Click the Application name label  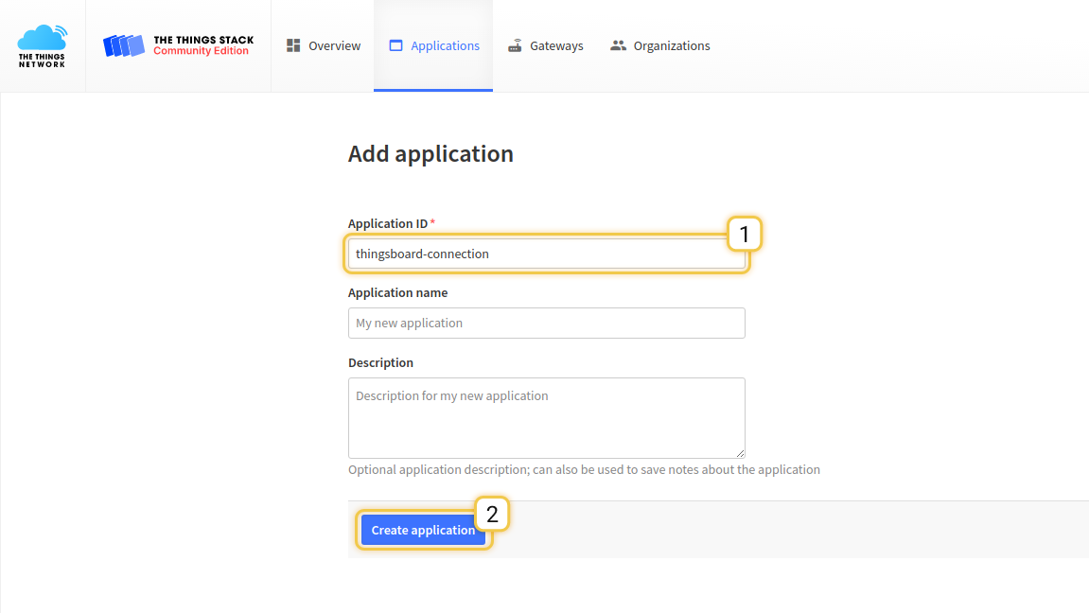click(x=398, y=293)
